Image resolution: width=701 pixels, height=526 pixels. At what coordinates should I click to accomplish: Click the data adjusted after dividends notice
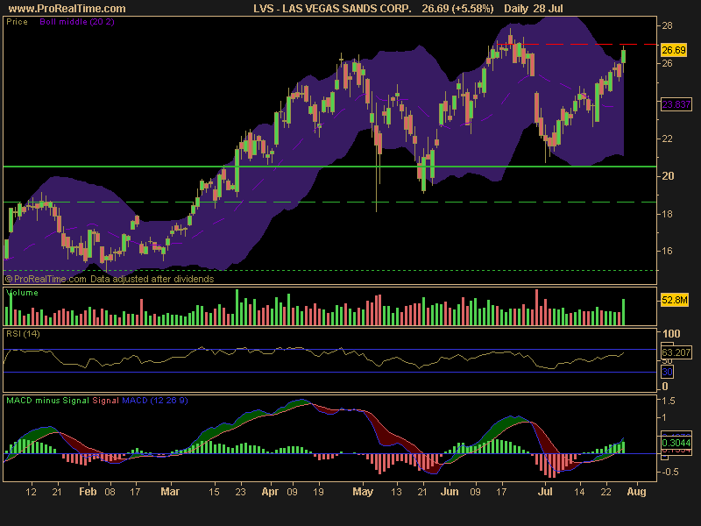point(152,279)
